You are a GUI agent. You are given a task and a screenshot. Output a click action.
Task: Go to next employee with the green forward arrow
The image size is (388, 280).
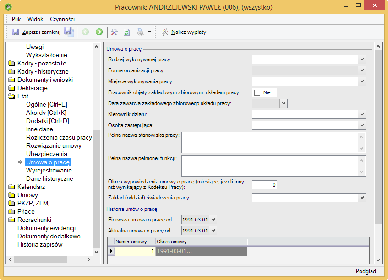pyautogui.click(x=99, y=32)
